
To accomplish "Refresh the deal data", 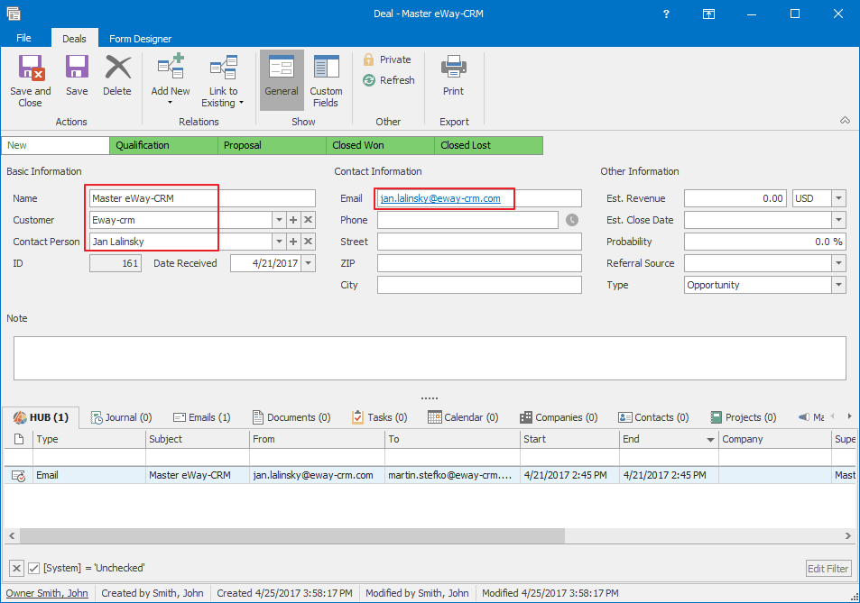I will point(389,80).
